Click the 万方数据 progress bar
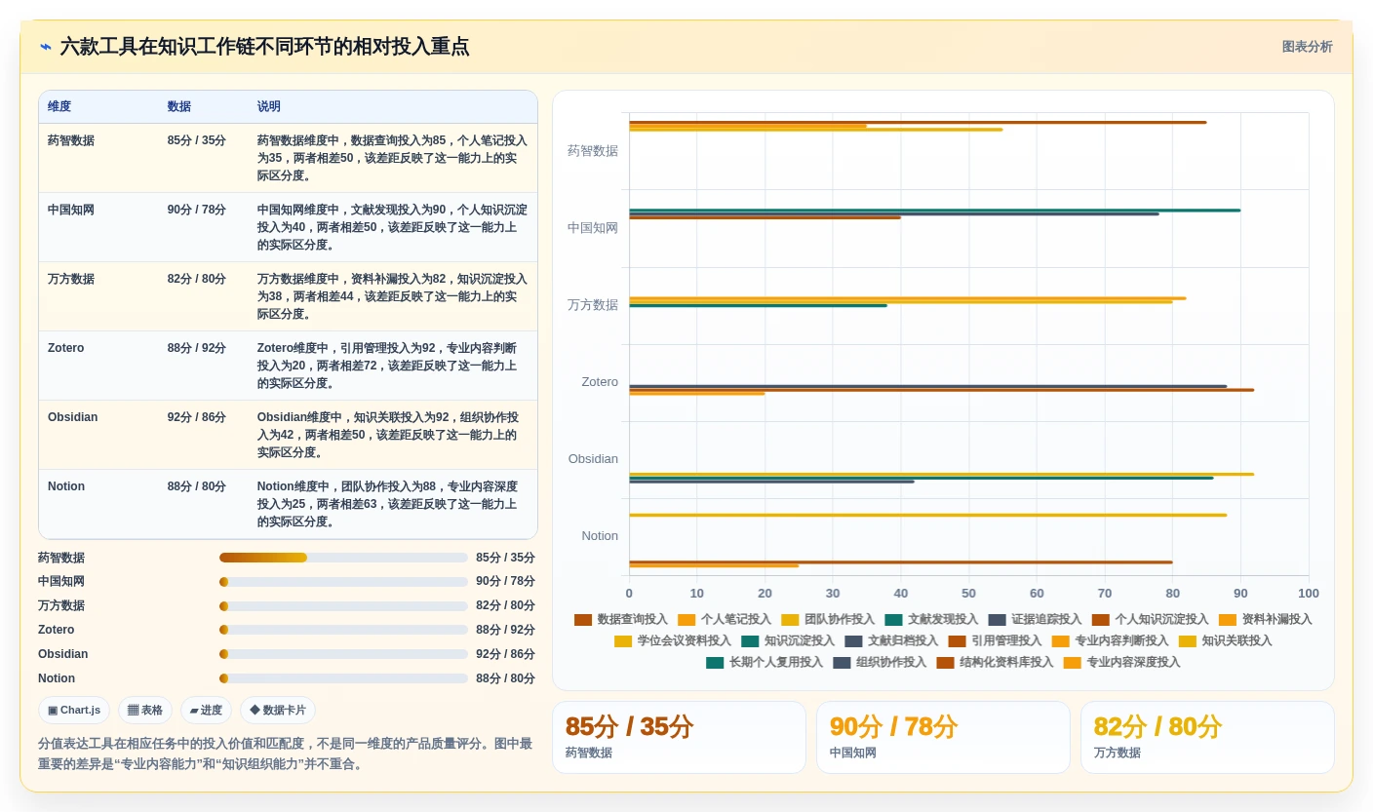Screen dimensions: 1373x812 [x=343, y=606]
